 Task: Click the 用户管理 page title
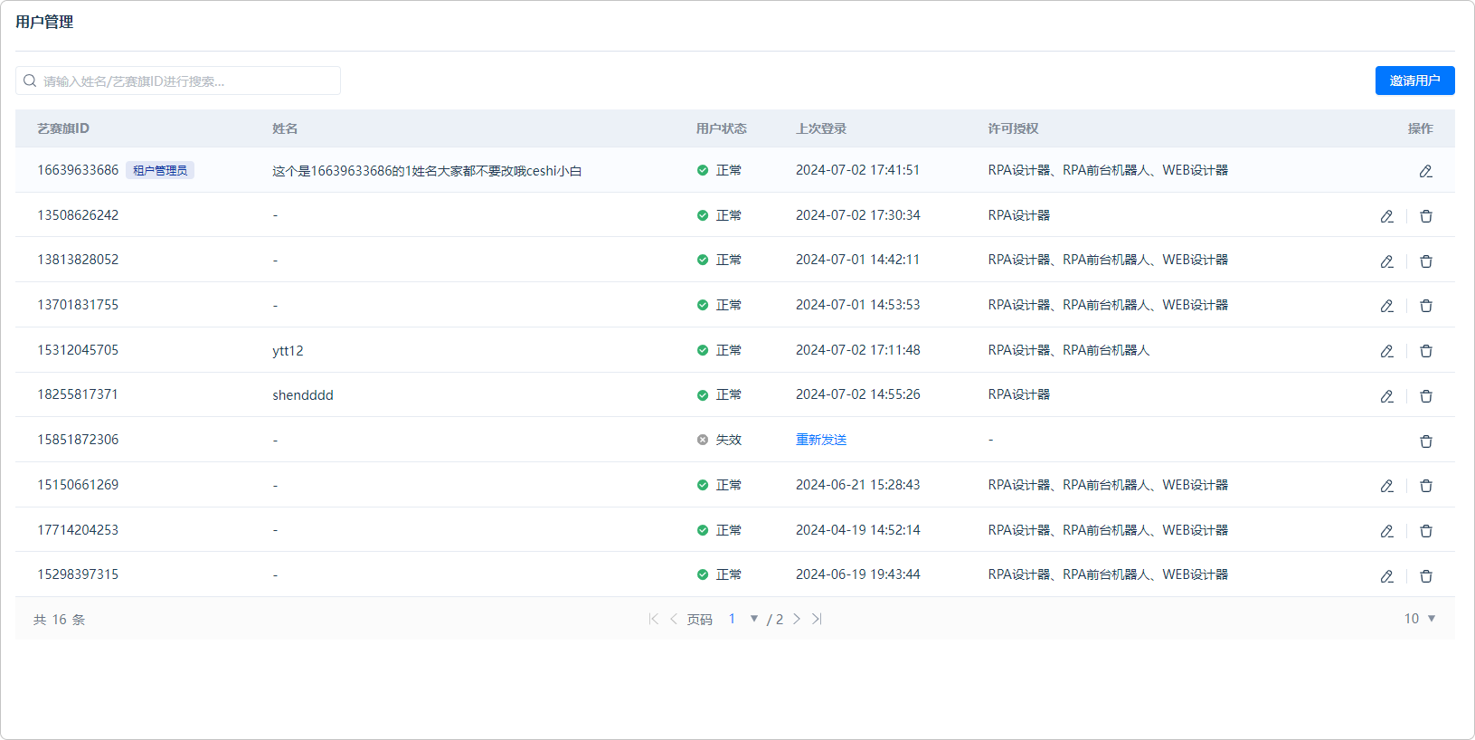coord(44,22)
